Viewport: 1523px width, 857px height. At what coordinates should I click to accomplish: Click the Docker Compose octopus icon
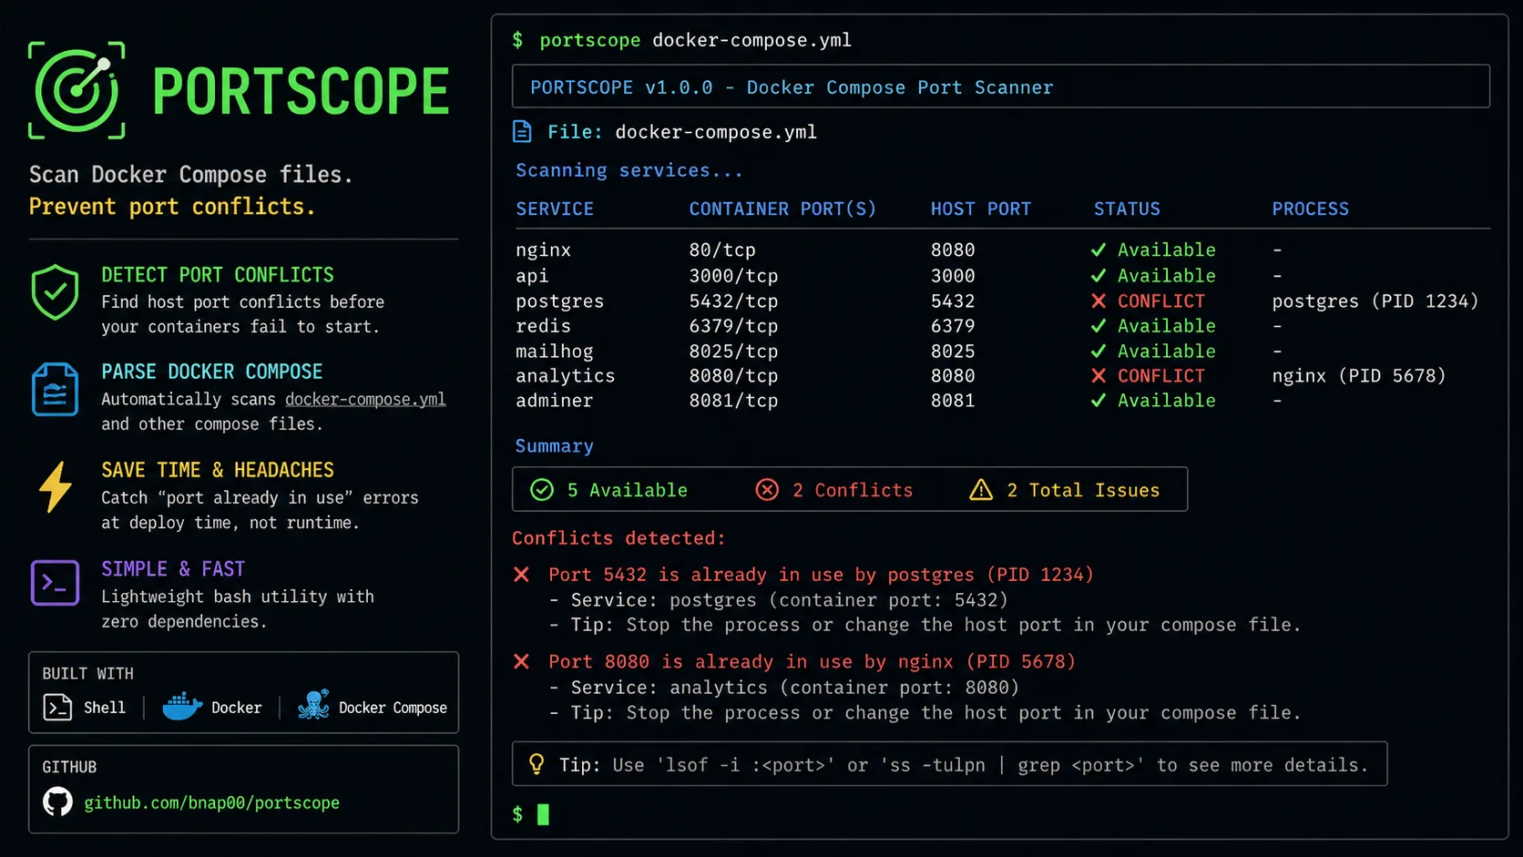(313, 704)
